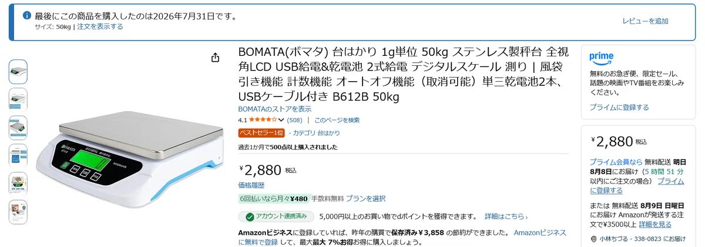Open BOMATAのストアを表示 link
This screenshot has height=247, width=705.
[274, 109]
